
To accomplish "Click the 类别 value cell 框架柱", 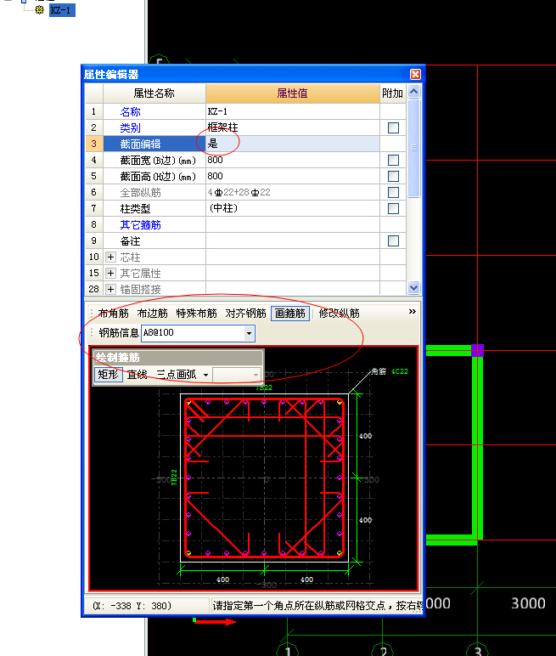I will [293, 127].
